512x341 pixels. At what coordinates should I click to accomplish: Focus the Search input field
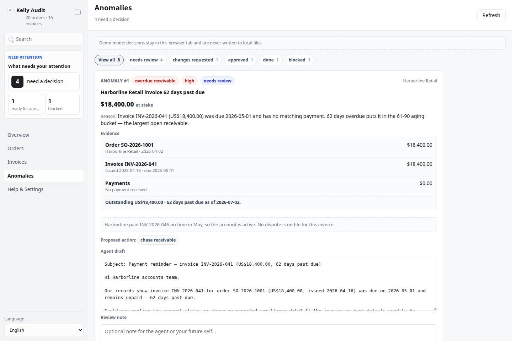(x=44, y=39)
